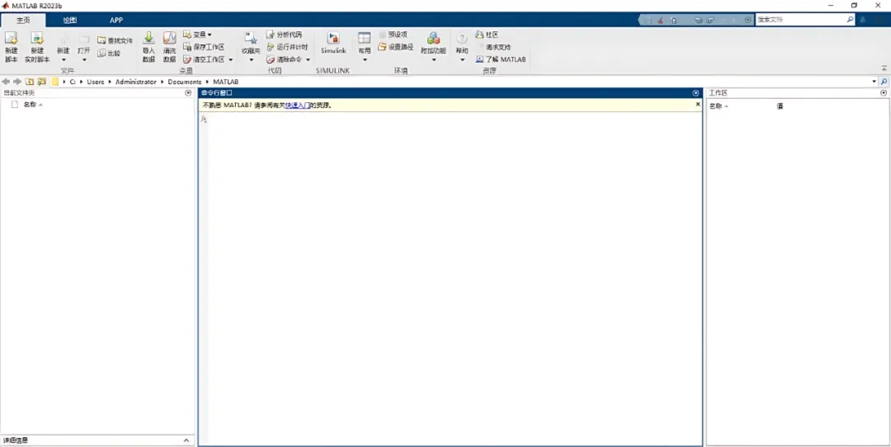The height and width of the screenshot is (447, 891).
Task: Click in the command window input area
Action: (x=455, y=278)
